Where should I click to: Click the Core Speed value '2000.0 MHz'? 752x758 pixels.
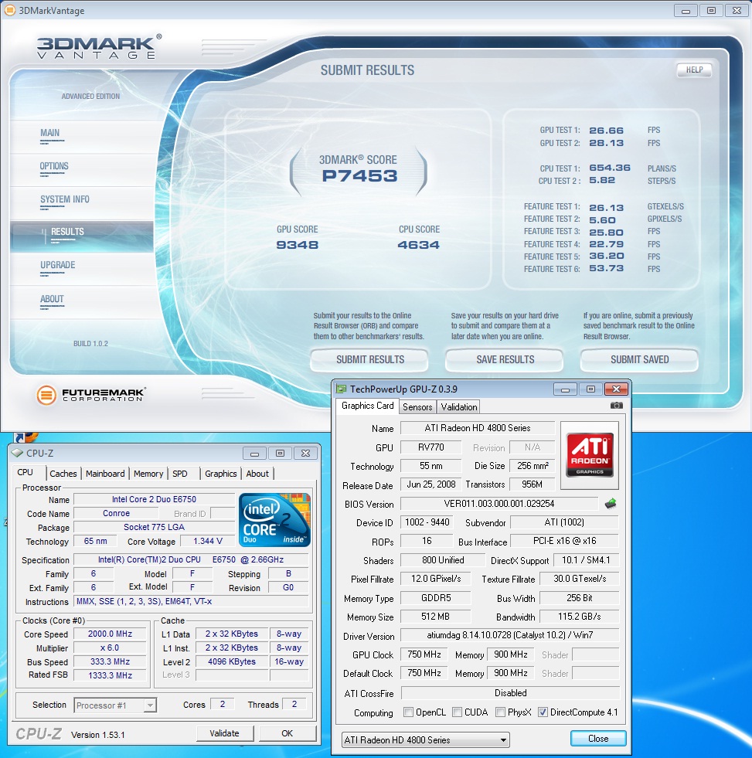[110, 634]
